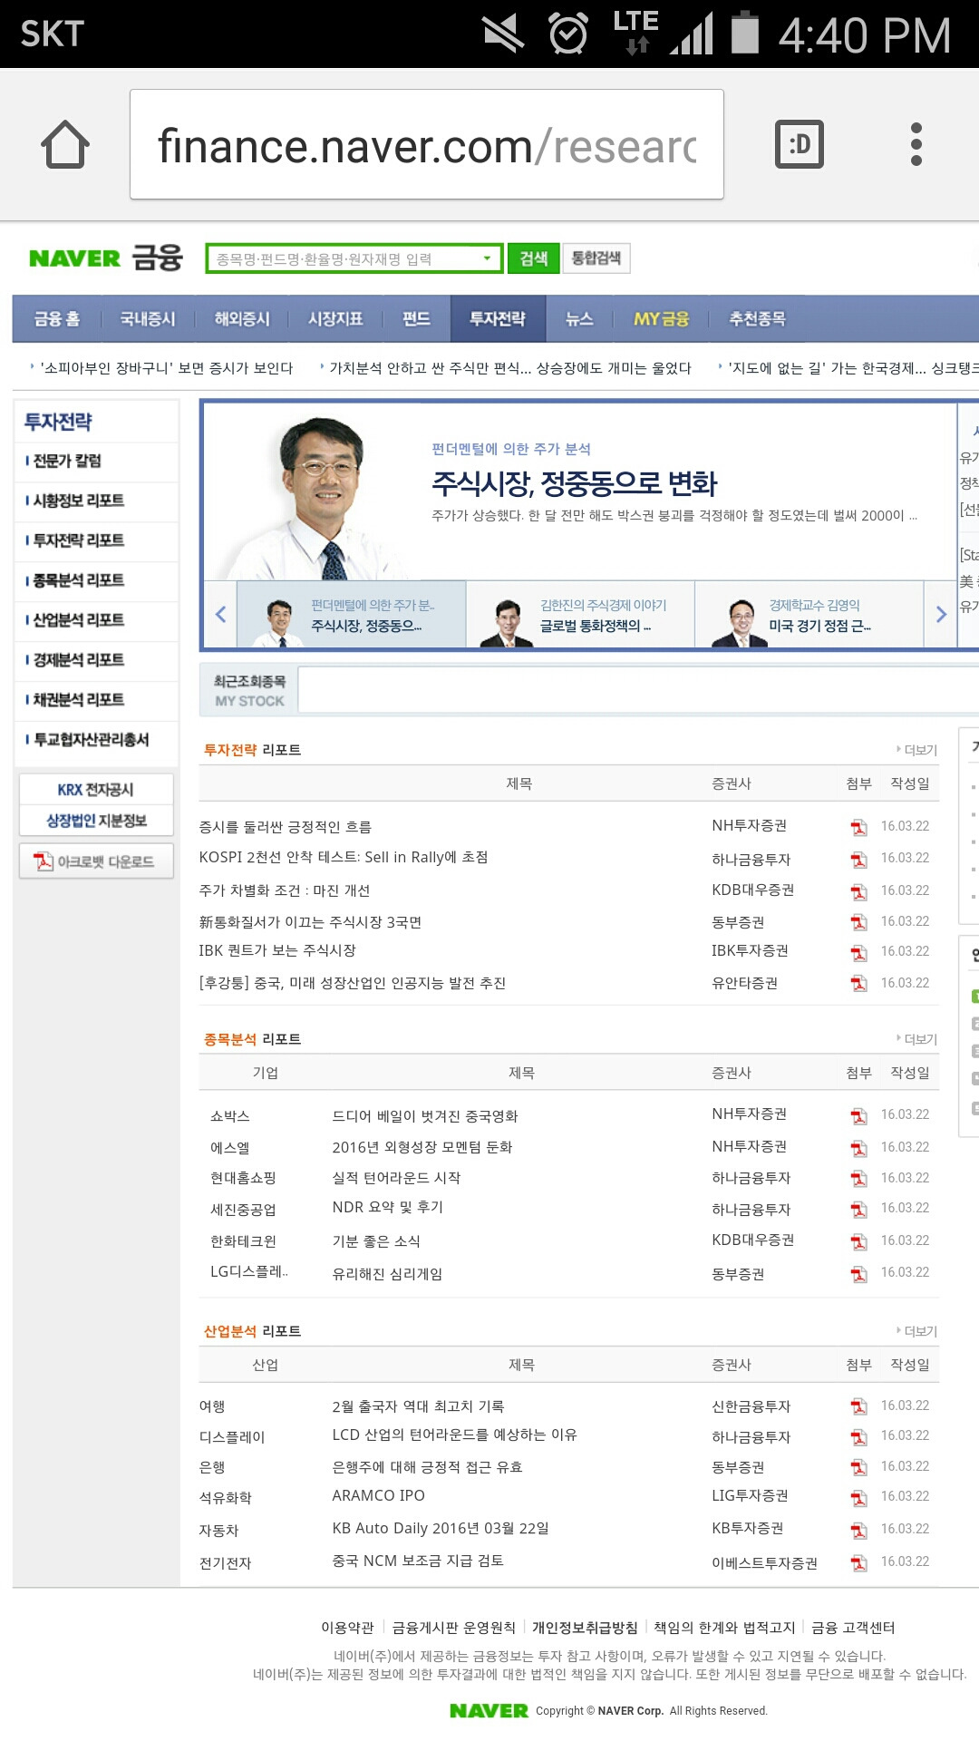
Task: Open the 은행주에 대해 긍정적 접근 유효 report
Action: [x=427, y=1467]
